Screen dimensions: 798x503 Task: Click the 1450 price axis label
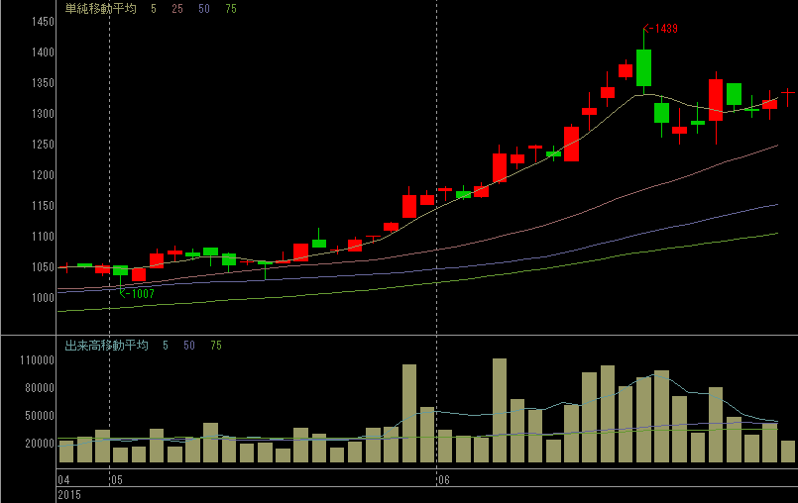click(x=43, y=22)
